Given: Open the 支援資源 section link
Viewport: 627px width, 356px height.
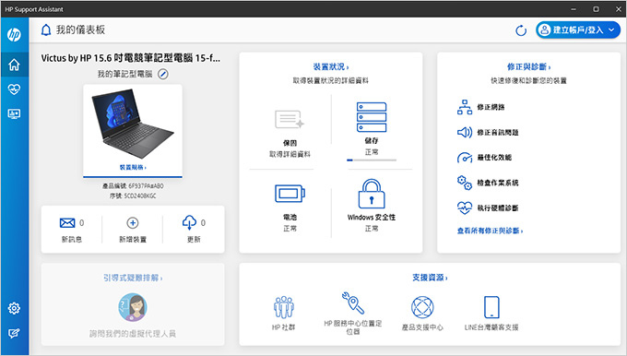Looking at the screenshot, I should point(430,278).
